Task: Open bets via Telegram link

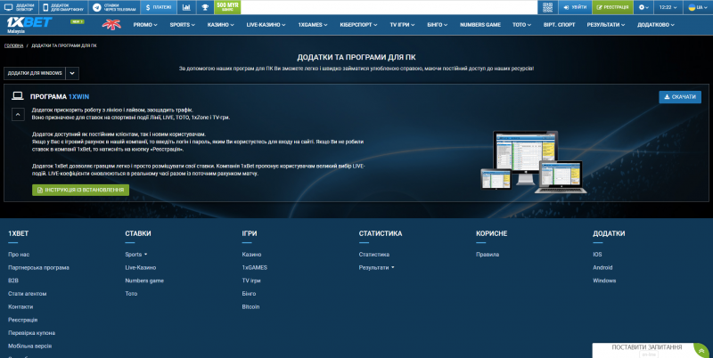Action: (114, 7)
